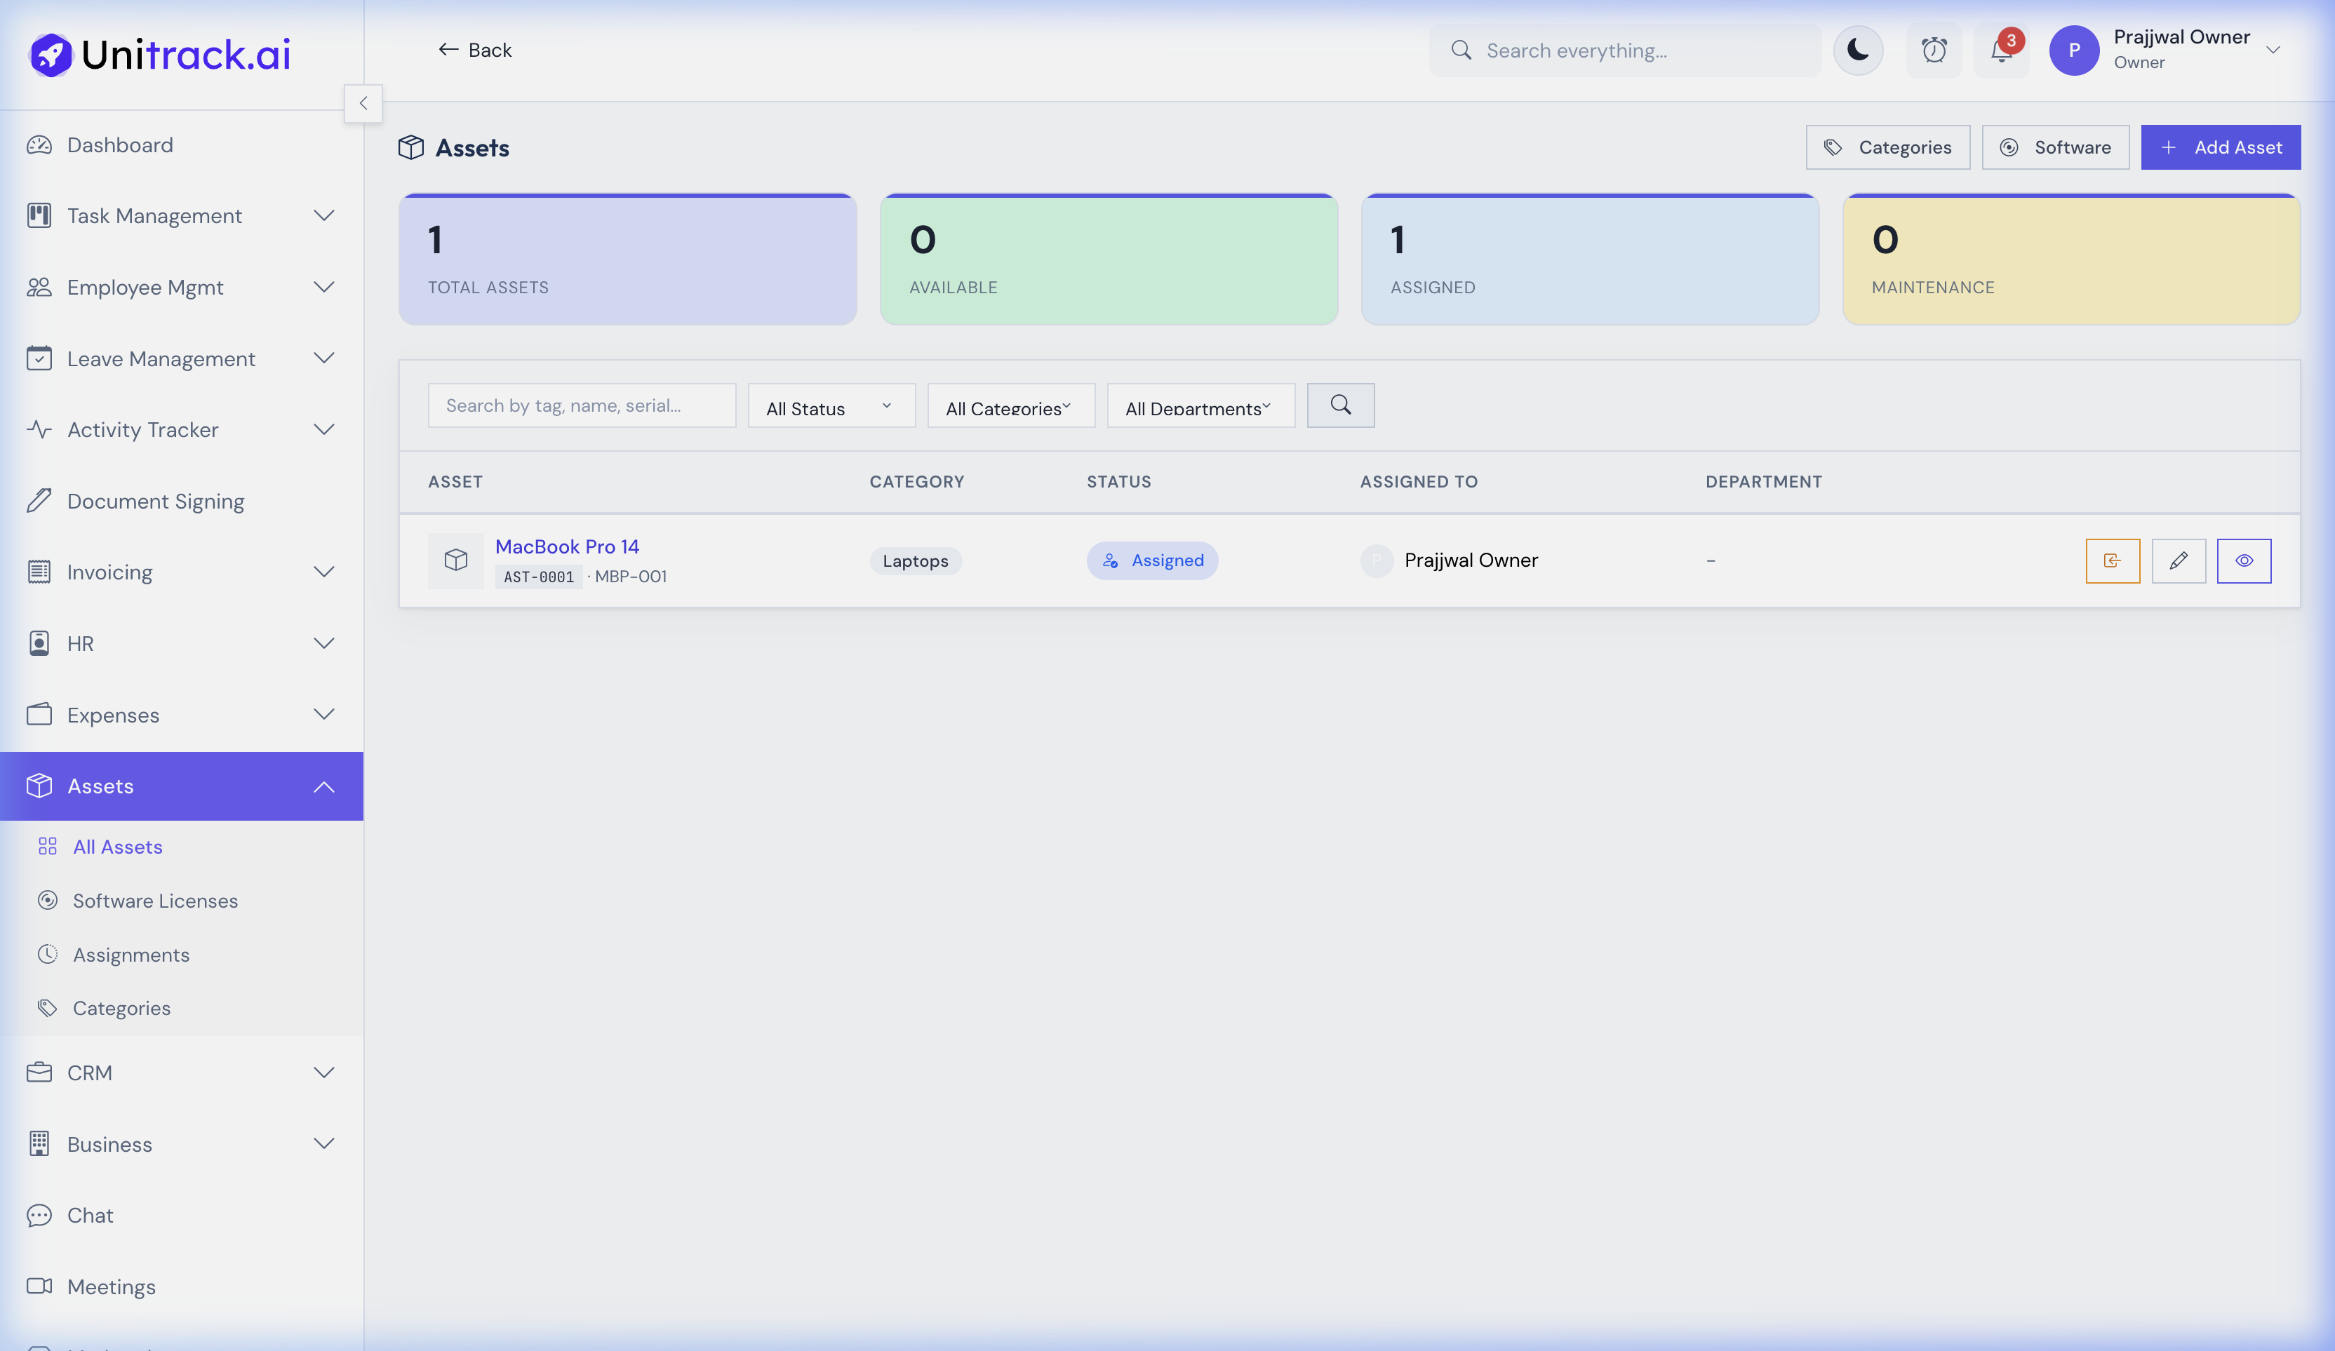This screenshot has width=2335, height=1351.
Task: Run the asset search with magnifier icon
Action: (x=1340, y=405)
